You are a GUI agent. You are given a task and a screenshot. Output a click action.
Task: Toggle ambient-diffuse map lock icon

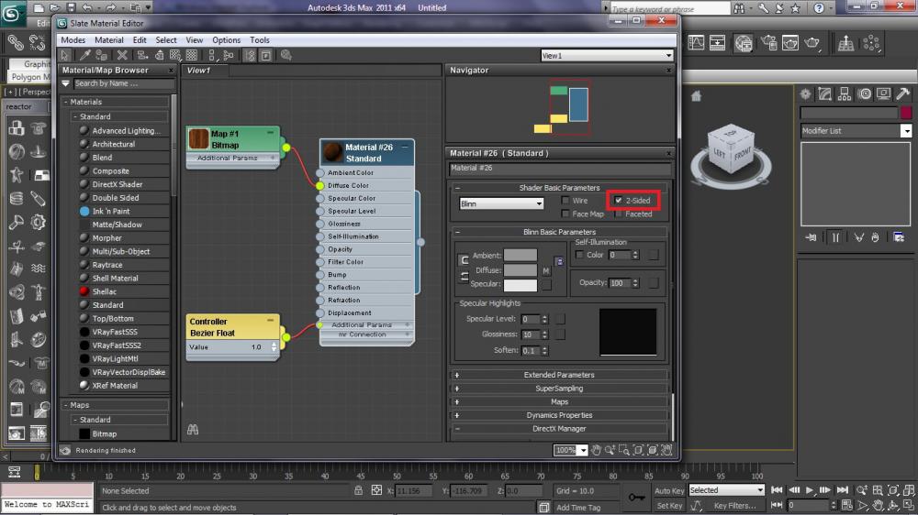coord(559,262)
